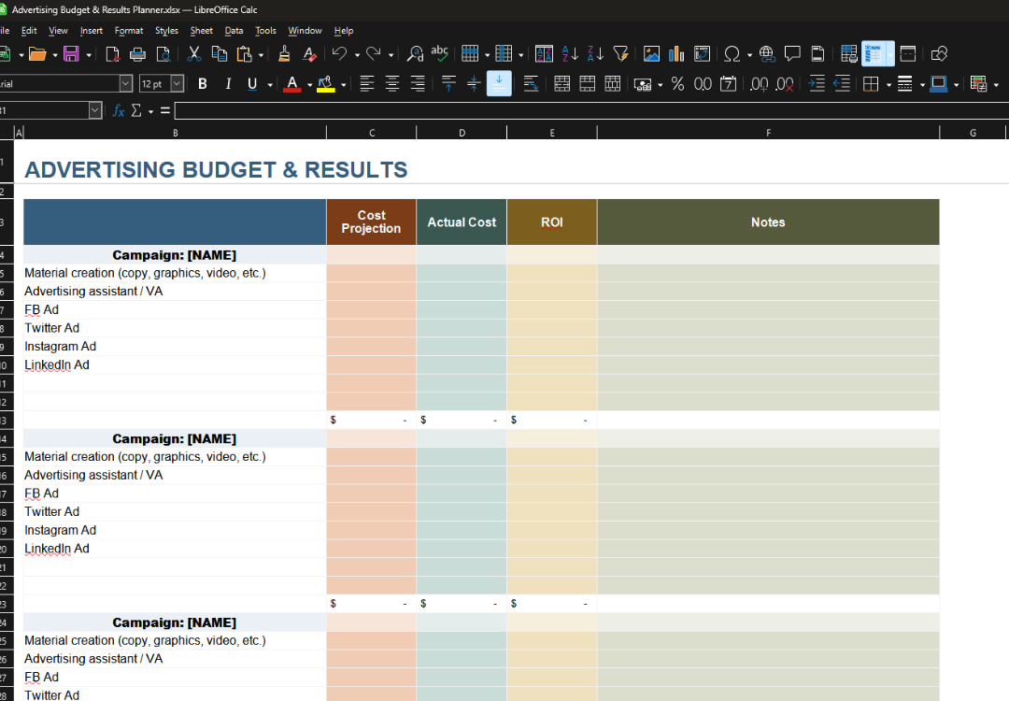Viewport: 1009px width, 701px height.
Task: Toggle Underline formatting
Action: point(252,84)
